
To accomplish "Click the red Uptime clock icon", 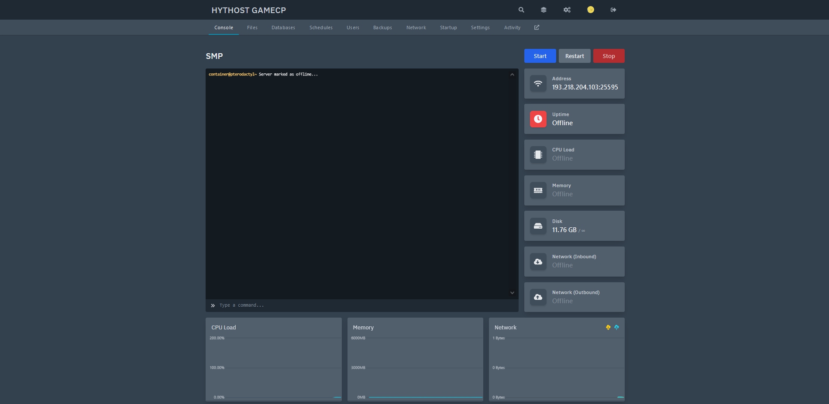I will click(x=538, y=119).
